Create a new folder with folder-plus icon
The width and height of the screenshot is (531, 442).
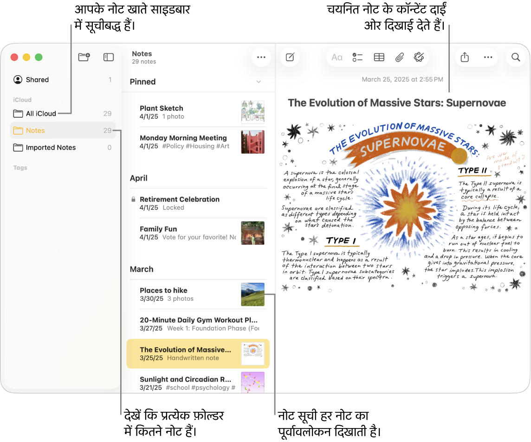pyautogui.click(x=84, y=57)
